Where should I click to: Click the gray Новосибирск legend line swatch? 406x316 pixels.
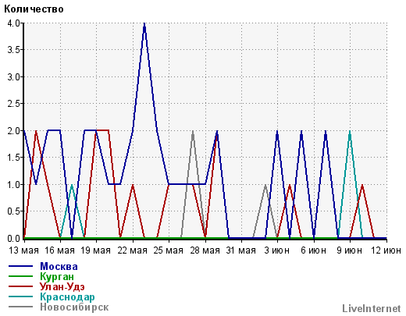click(x=20, y=307)
